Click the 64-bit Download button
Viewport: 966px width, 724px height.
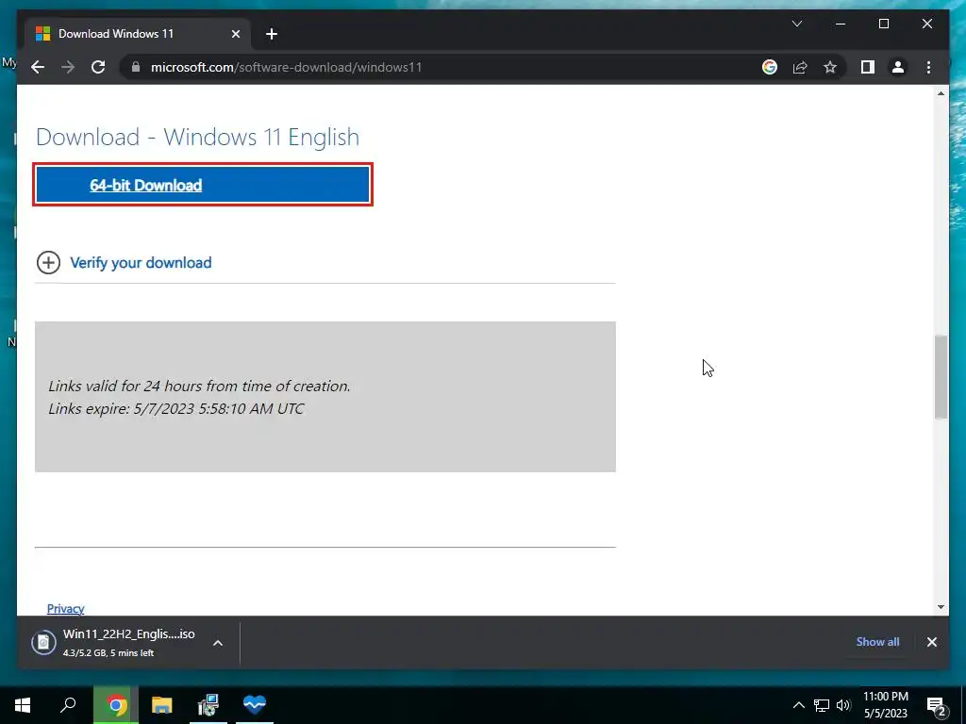pos(203,185)
